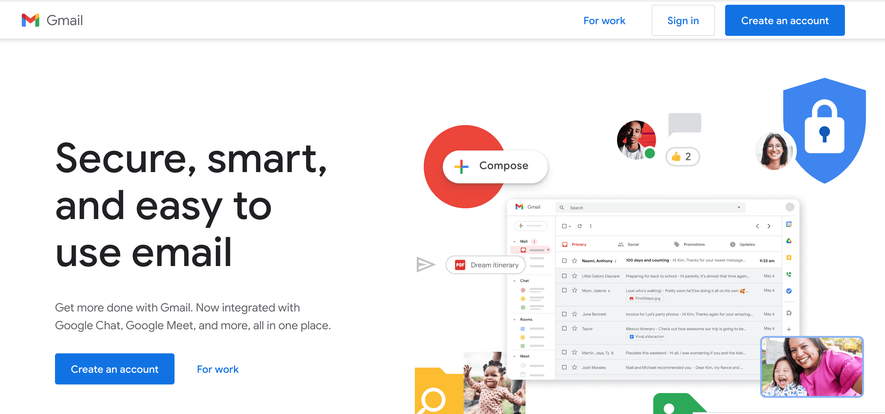Star the Josh Morales email
The height and width of the screenshot is (414, 885).
click(x=574, y=367)
